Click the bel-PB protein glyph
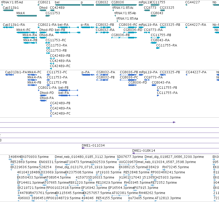219x202 pixels. [x=68, y=90]
